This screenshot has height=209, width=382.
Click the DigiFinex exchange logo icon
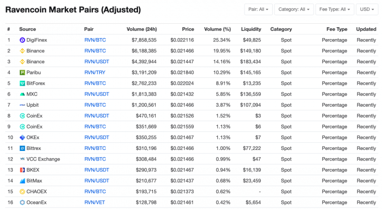point(22,40)
